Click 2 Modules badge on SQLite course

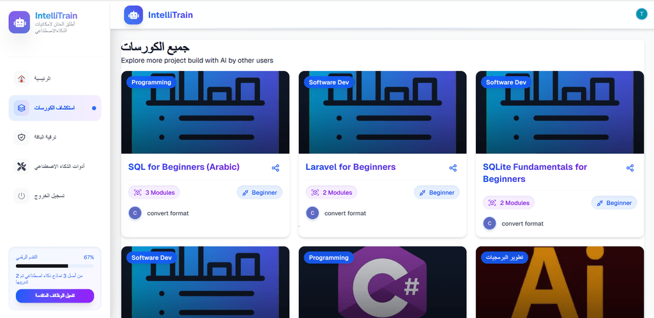[x=509, y=203]
